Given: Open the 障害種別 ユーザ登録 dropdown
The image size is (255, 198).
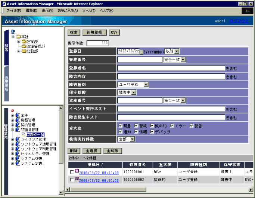Looking at the screenshot, I should (x=146, y=85).
